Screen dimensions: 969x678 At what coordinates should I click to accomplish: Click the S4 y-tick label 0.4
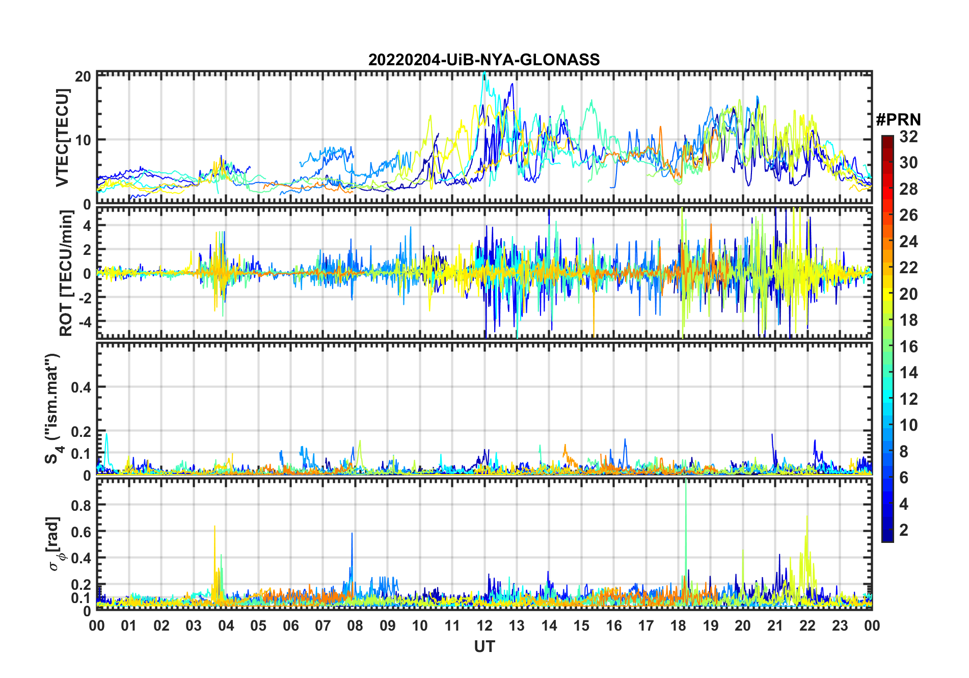coord(81,387)
